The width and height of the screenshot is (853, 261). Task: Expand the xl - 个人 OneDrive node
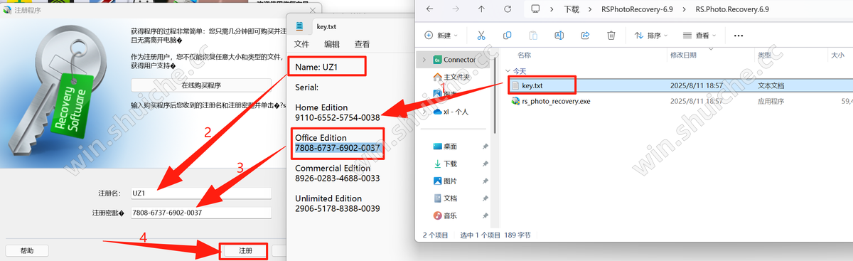tap(424, 112)
